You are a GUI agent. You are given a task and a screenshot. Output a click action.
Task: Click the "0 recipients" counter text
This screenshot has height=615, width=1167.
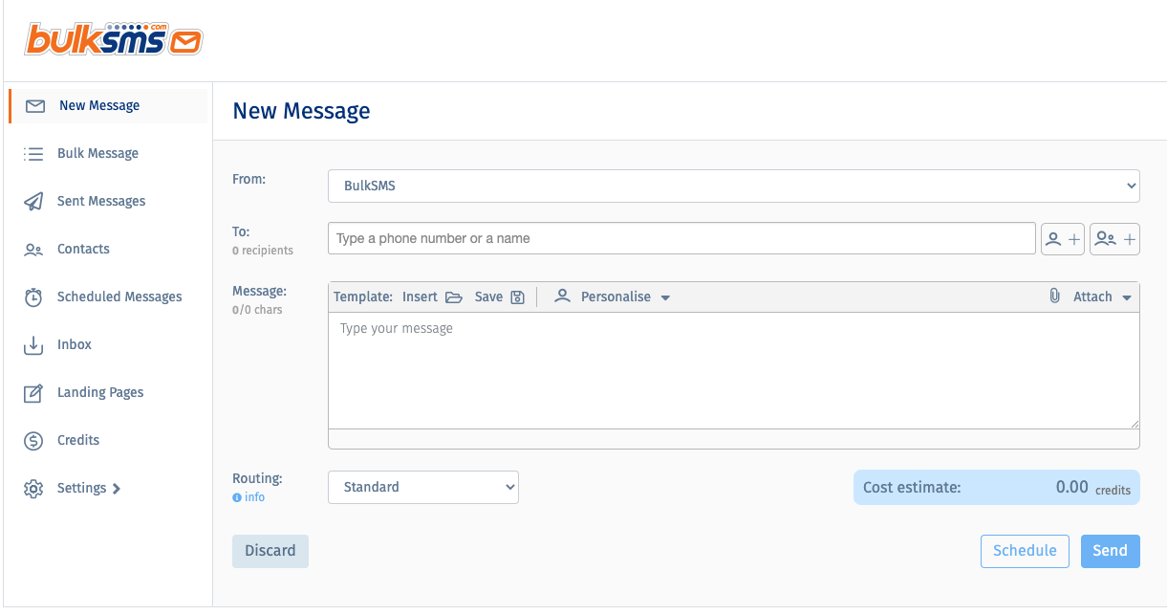[263, 252]
